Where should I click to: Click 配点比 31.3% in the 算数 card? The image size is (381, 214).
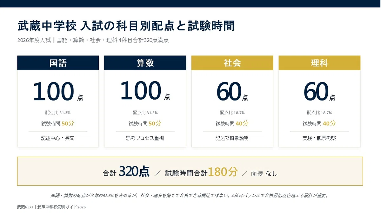145,113
